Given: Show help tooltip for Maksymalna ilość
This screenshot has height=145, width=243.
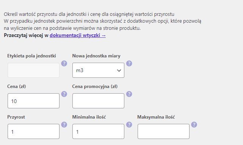Looking at the screenshot, I should coord(194,125).
